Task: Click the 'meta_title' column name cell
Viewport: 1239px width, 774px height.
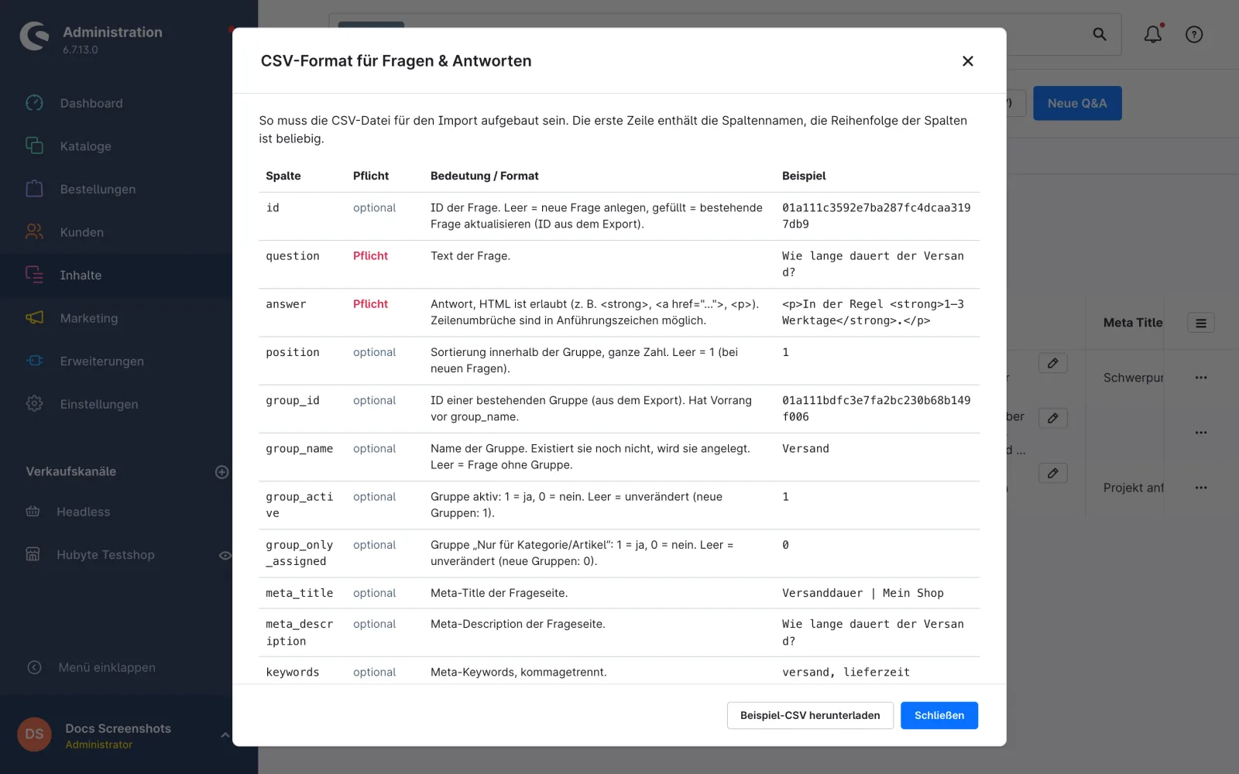Action: coord(300,593)
